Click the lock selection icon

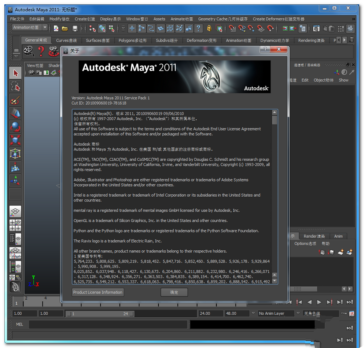click(209, 28)
